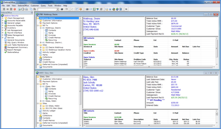Click the green dollar sheet toolbar icon
The width and height of the screenshot is (221, 129).
(x=94, y=9)
